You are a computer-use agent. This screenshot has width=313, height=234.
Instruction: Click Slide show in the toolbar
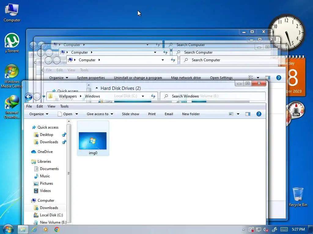point(130,114)
